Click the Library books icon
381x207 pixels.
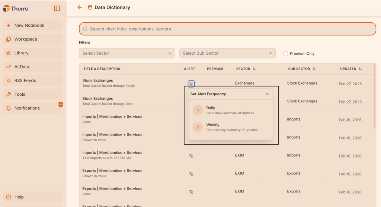[x=9, y=53]
